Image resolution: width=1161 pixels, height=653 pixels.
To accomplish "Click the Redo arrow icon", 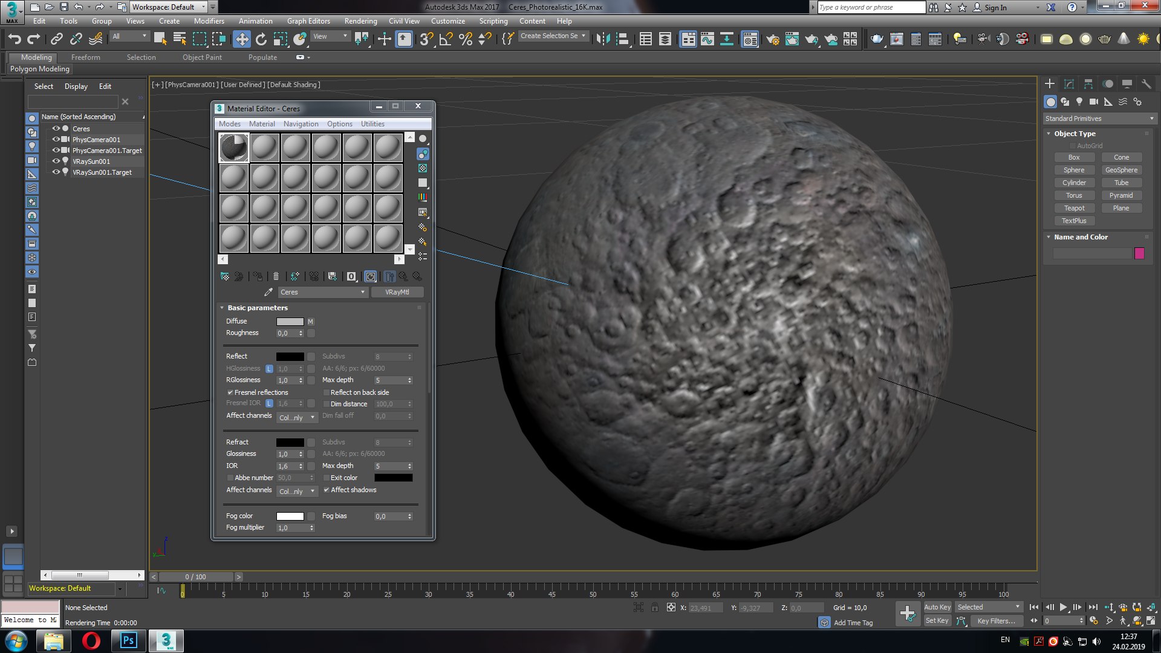I will tap(34, 39).
